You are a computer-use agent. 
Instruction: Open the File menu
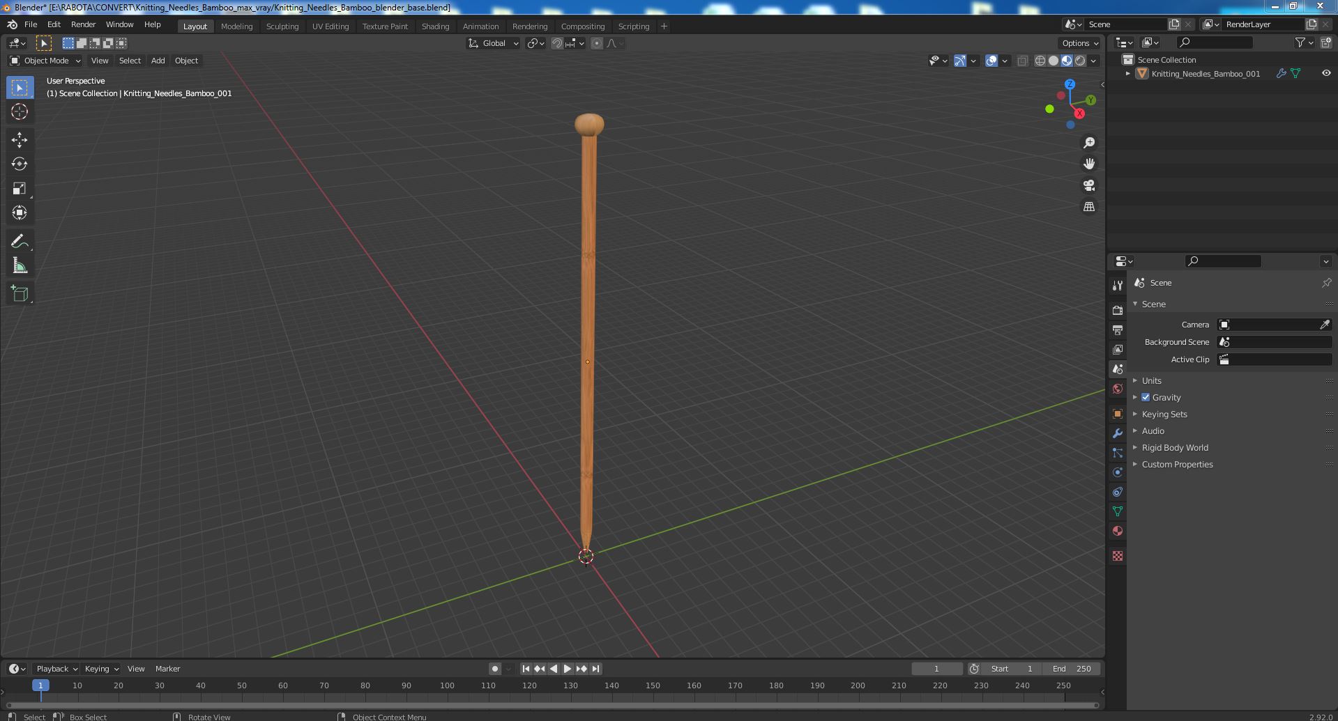(x=31, y=24)
